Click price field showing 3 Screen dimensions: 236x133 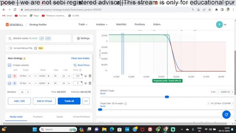[78, 83]
